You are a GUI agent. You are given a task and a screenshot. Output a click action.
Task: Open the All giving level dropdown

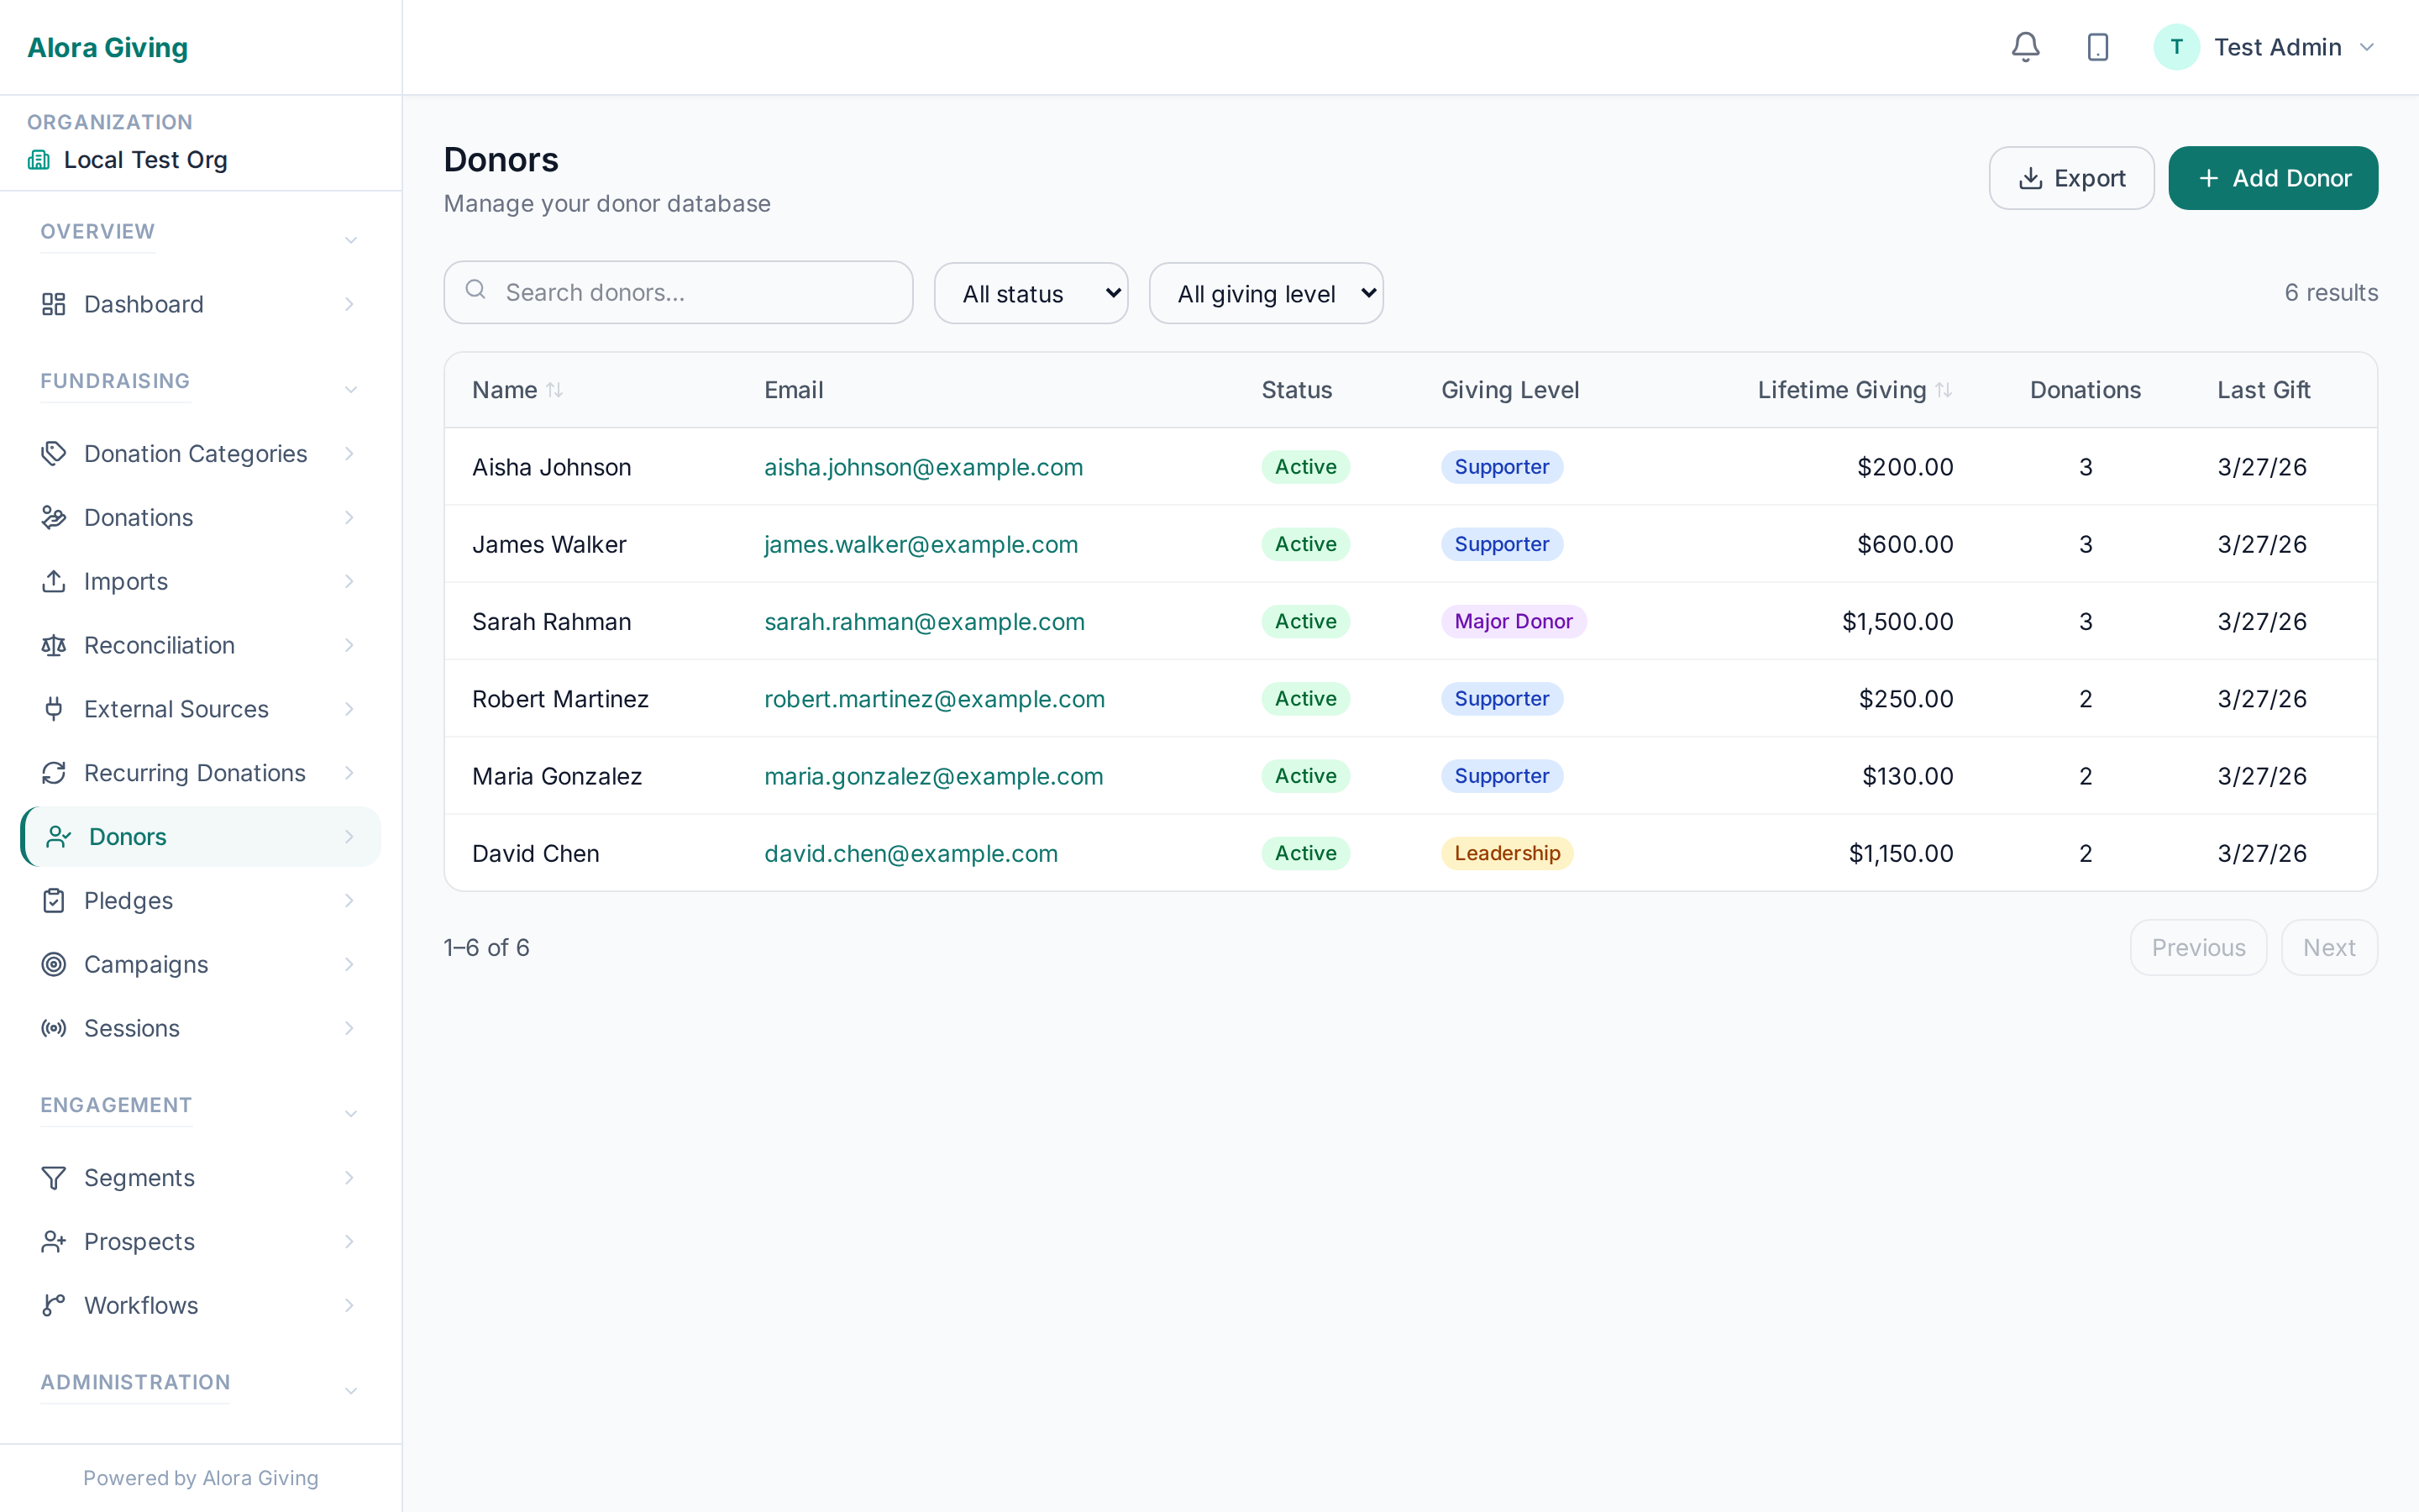tap(1266, 293)
